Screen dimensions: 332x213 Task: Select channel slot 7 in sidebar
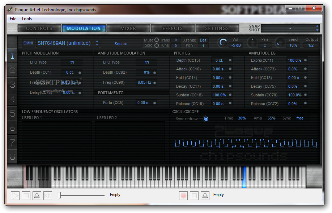point(12,142)
